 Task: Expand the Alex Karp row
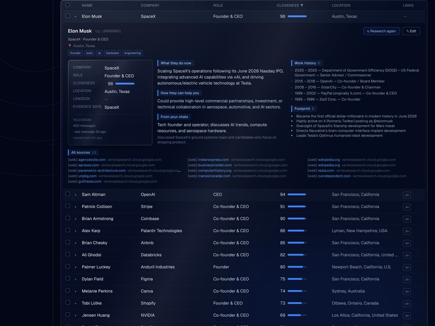coord(76,231)
